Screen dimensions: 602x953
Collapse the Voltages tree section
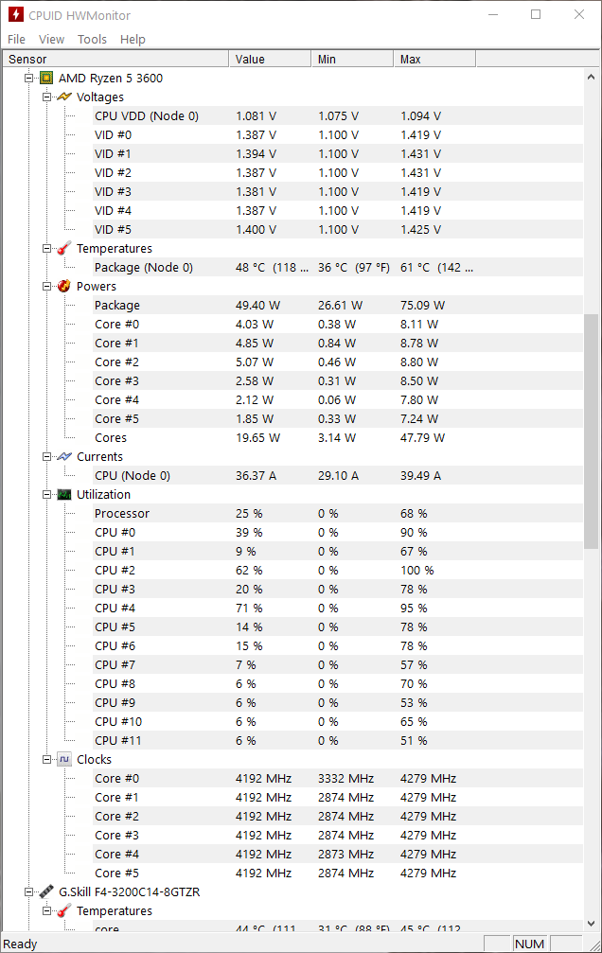(x=46, y=97)
